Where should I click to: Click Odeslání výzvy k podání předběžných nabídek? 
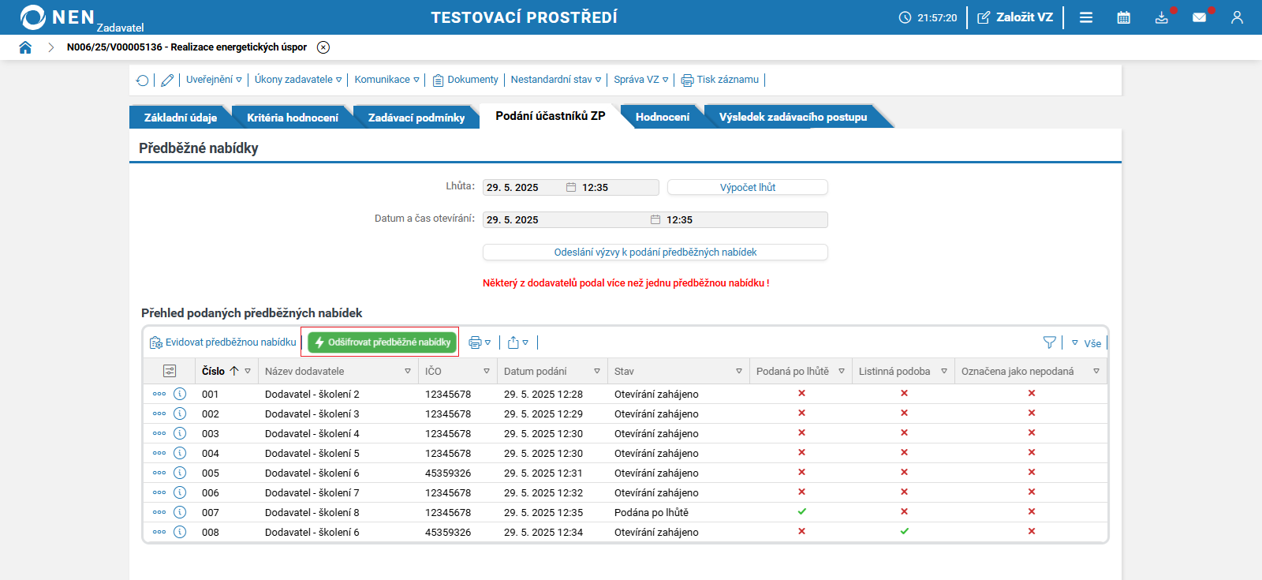point(655,253)
